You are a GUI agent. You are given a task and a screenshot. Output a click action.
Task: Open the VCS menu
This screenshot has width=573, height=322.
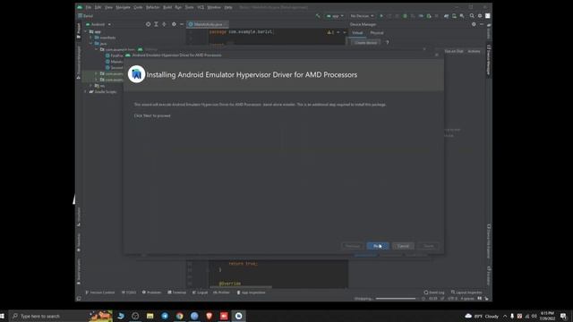coord(201,7)
